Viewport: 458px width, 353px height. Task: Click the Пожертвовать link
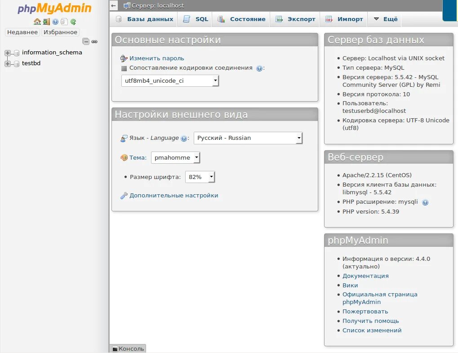[365, 312]
